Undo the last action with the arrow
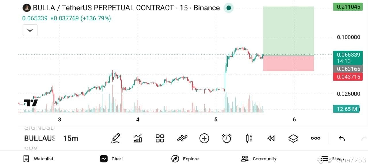 pyautogui.click(x=342, y=139)
